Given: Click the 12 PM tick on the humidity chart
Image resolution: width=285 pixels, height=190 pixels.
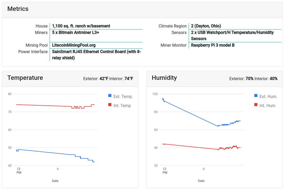Looking at the screenshot, I should [x=165, y=171].
